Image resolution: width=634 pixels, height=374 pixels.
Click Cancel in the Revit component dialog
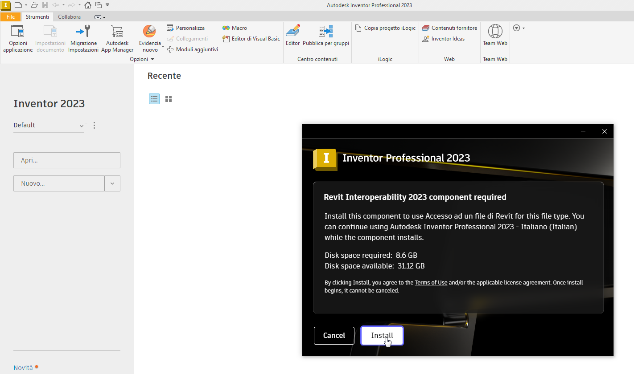pyautogui.click(x=334, y=336)
